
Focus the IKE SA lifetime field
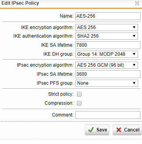click(108, 45)
